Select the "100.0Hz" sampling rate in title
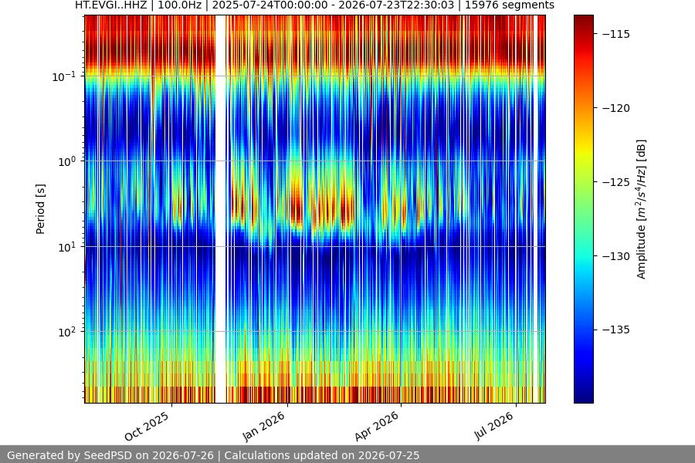The height and width of the screenshot is (463, 695). [x=179, y=5]
